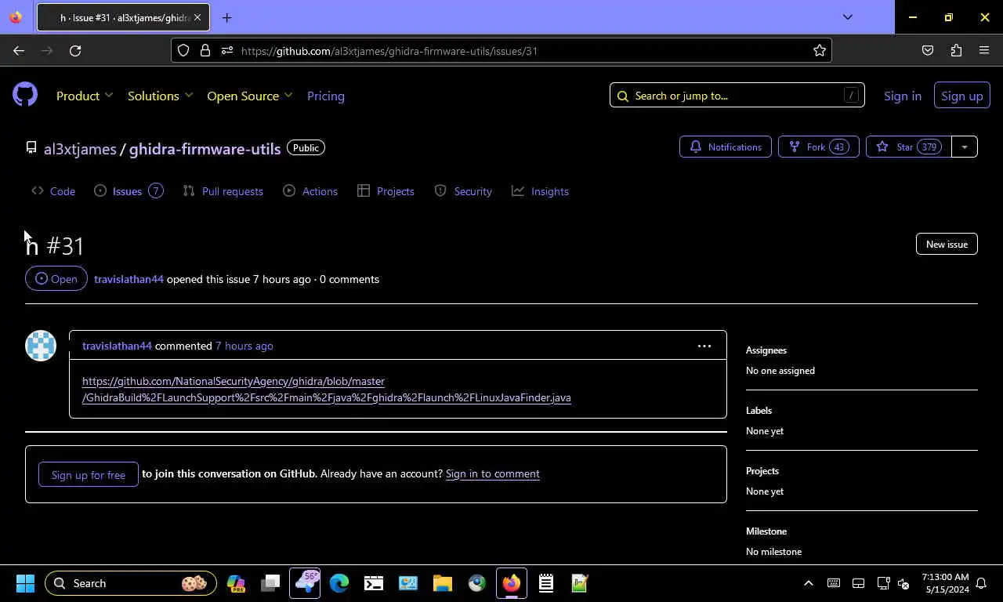This screenshot has width=1003, height=602.
Task: Click the GitHub Octocat logo
Action: pyautogui.click(x=25, y=95)
